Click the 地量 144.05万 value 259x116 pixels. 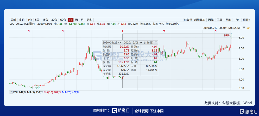pos(152,70)
